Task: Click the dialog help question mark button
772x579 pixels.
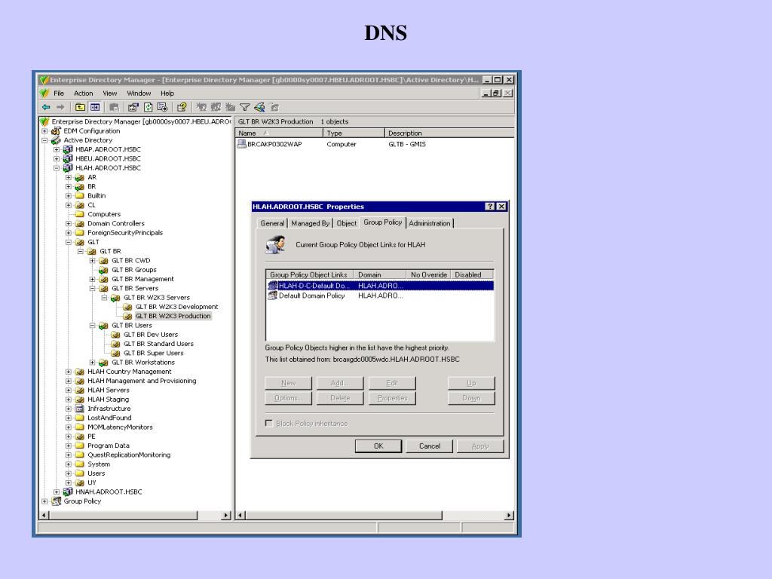Action: point(490,207)
